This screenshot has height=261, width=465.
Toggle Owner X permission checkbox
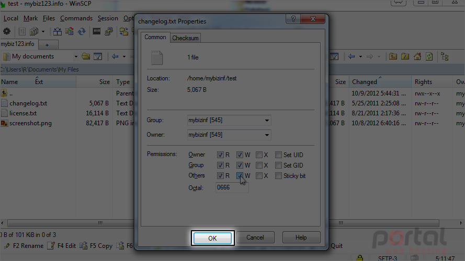[259, 155]
